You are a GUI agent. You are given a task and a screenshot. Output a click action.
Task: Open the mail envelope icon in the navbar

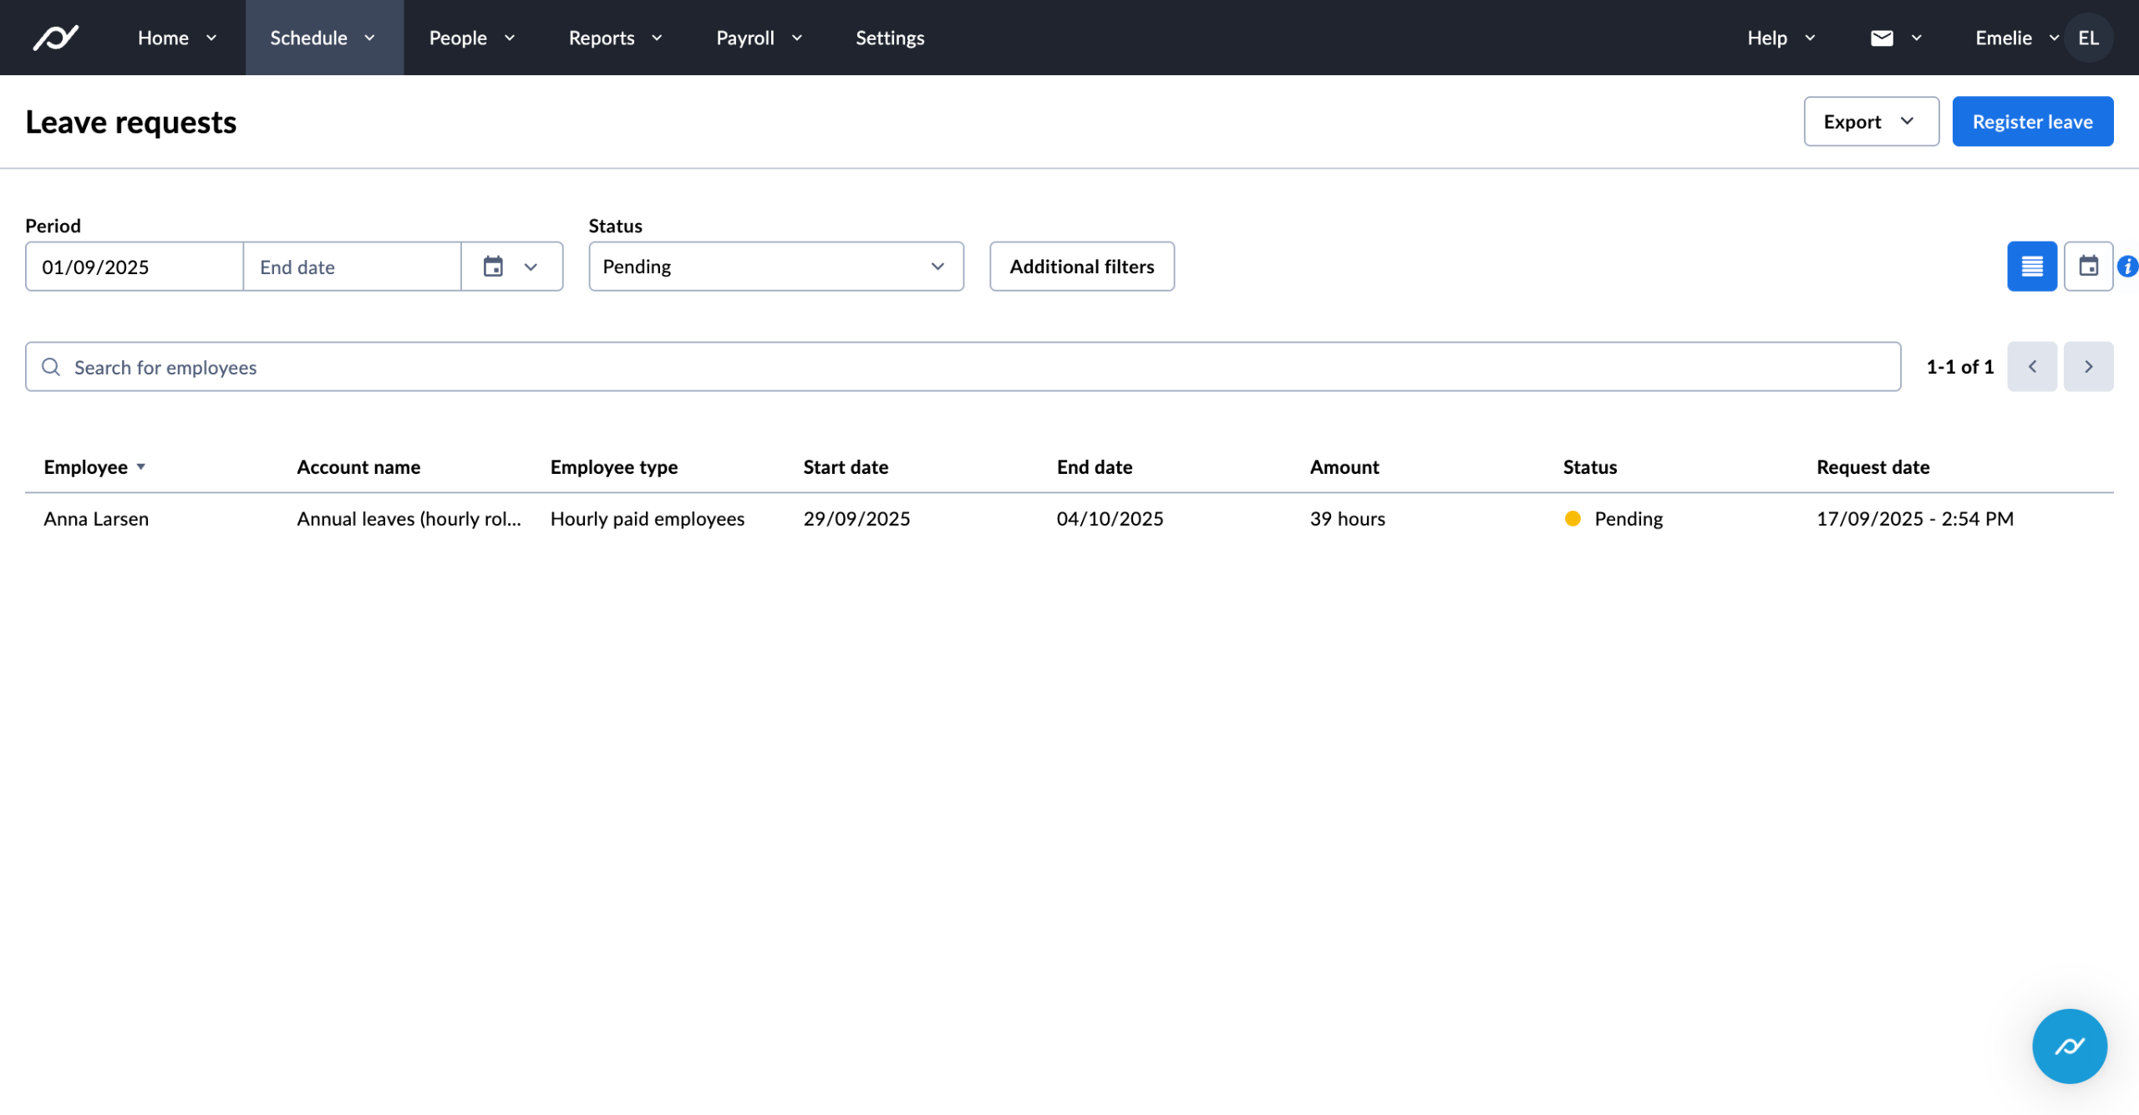point(1882,38)
